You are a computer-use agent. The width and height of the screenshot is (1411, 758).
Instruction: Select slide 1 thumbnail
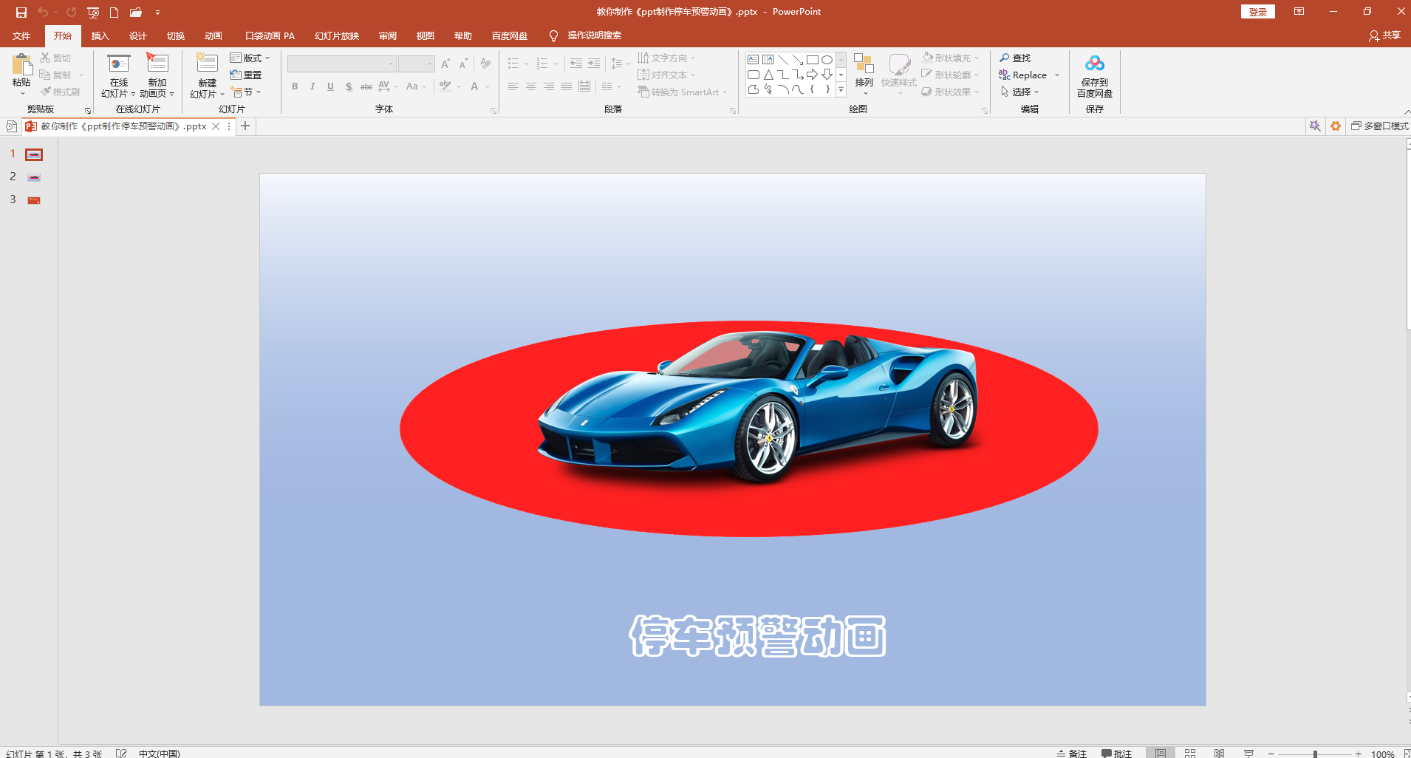pyautogui.click(x=34, y=154)
